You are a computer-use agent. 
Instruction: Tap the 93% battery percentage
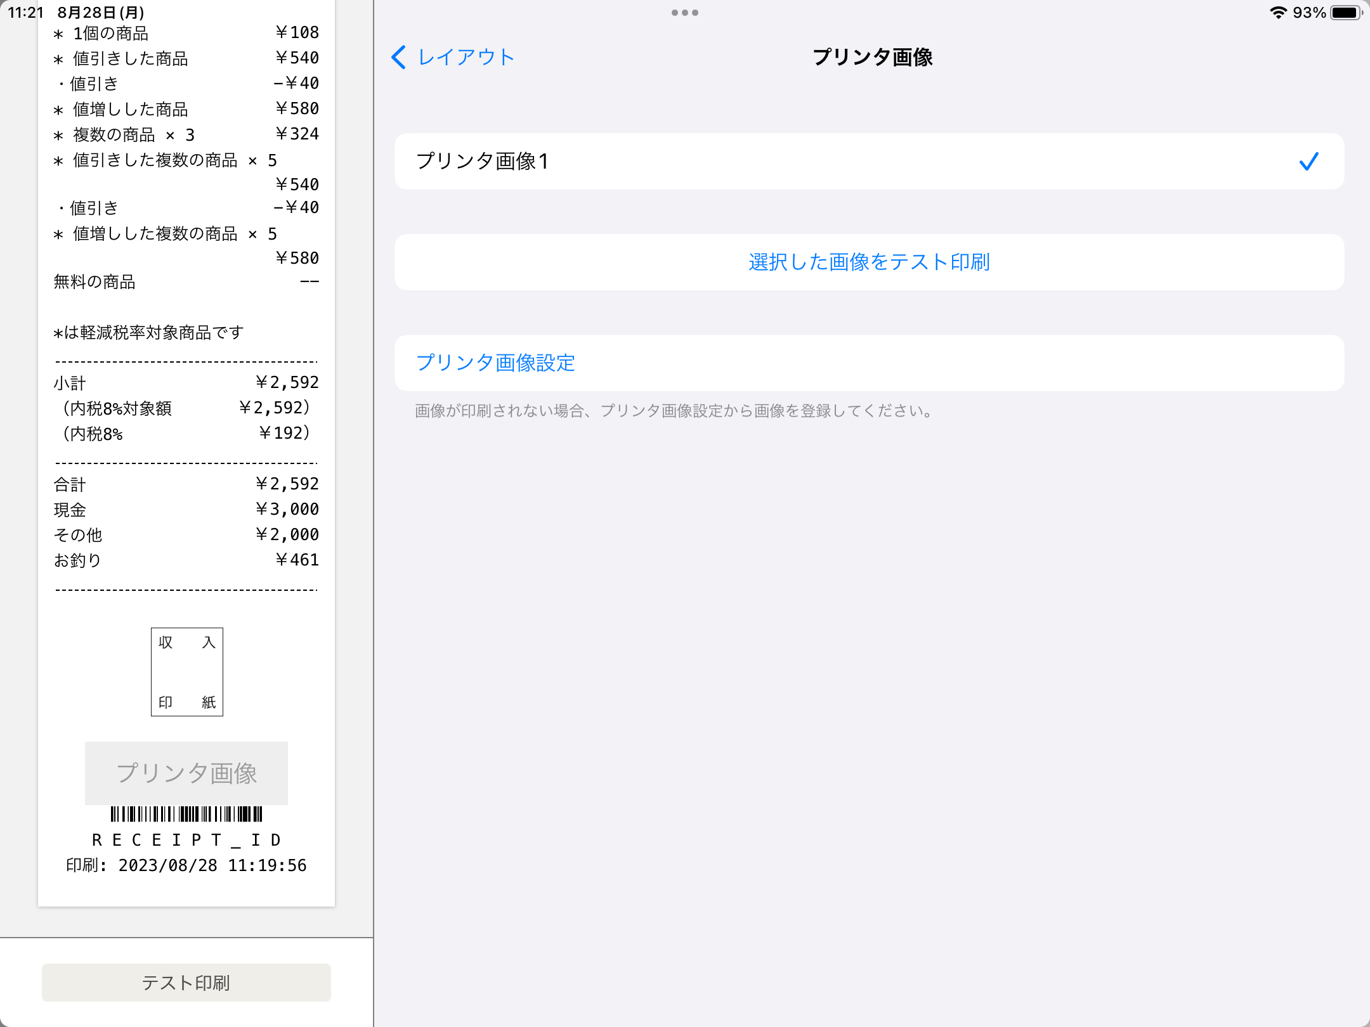point(1309,13)
